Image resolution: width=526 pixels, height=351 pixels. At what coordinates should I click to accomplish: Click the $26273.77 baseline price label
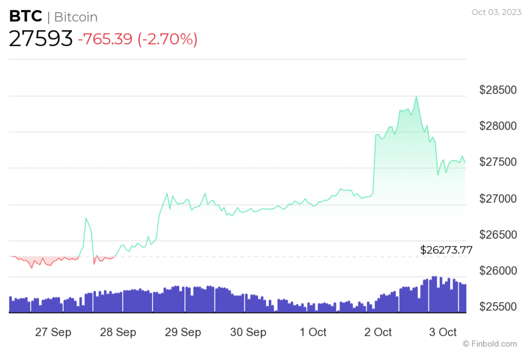coord(446,250)
